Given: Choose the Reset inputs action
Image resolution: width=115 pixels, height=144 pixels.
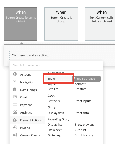Looking at the screenshot, I should coord(83,101).
